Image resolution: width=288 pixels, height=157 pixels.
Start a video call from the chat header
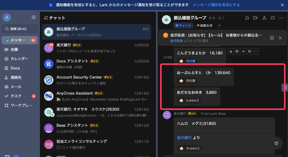255,18
